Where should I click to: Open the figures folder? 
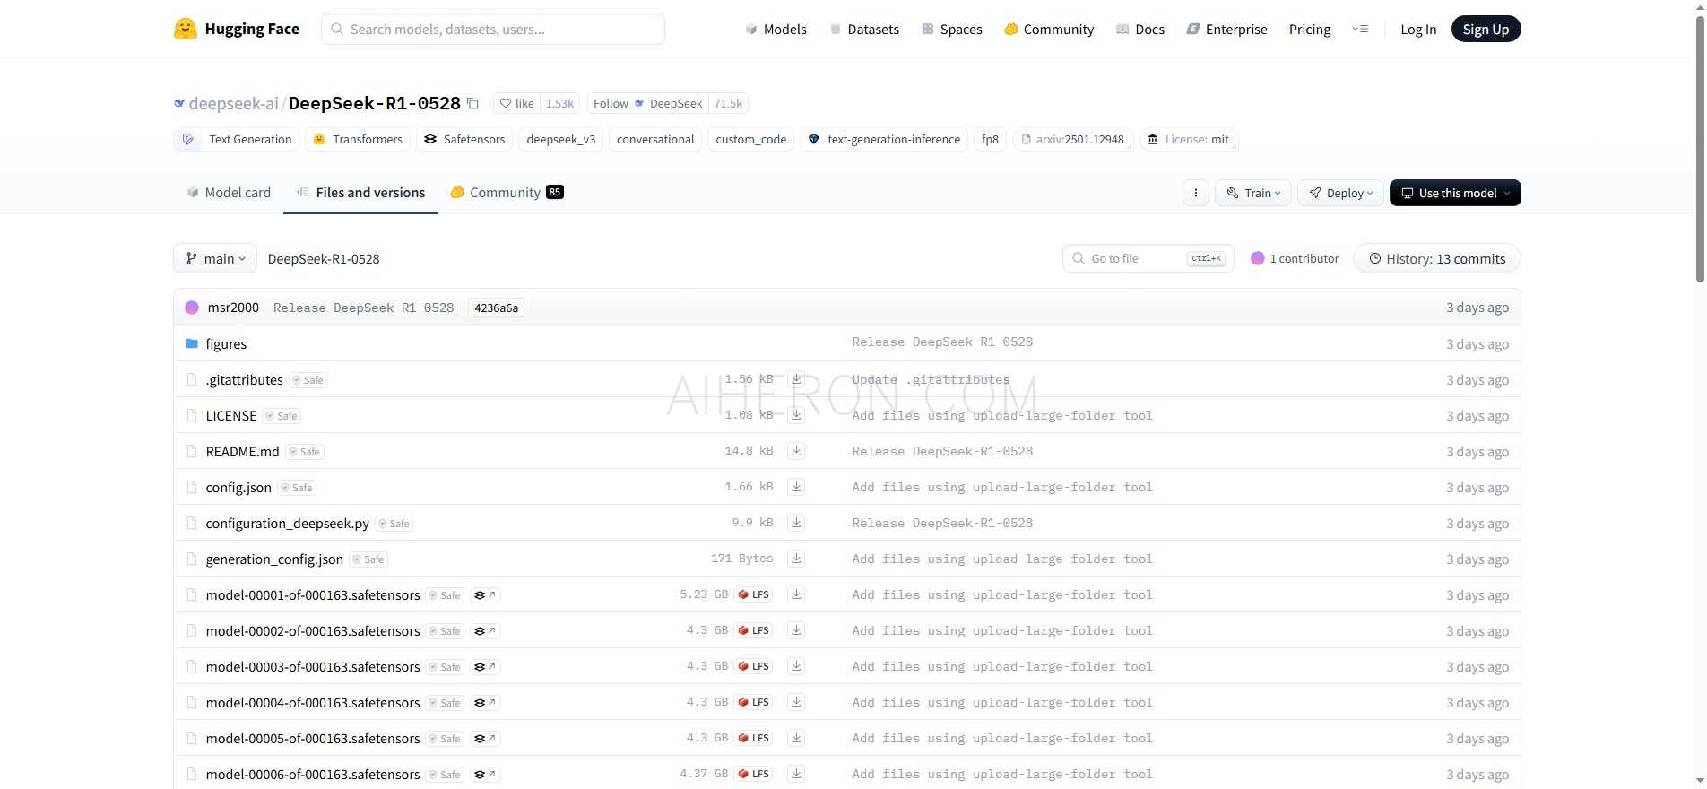226,344
